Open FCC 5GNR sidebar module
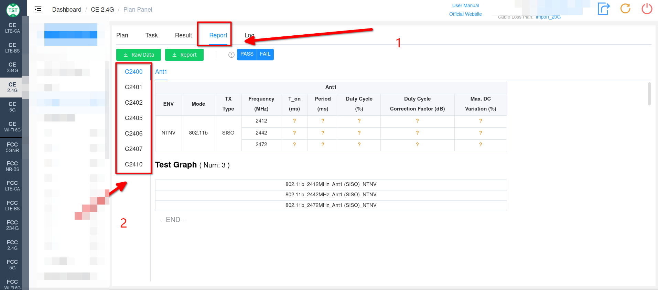This screenshot has width=658, height=290. tap(12, 147)
